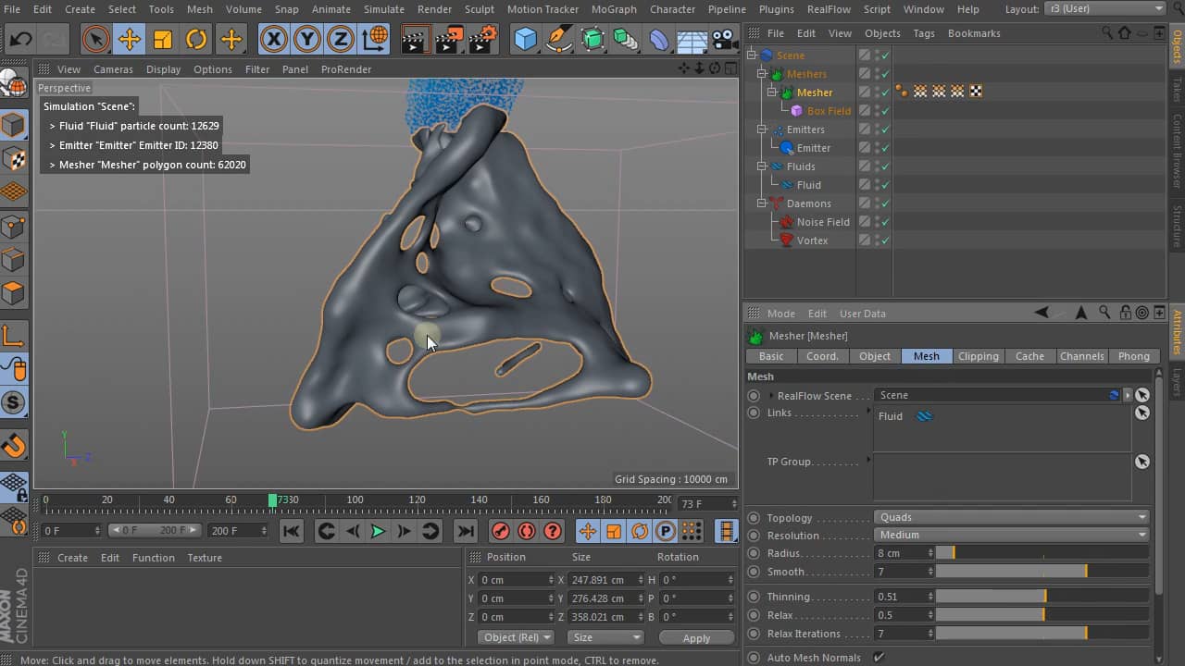Click the Coordinate System icon
This screenshot has width=1185, height=666.
pyautogui.click(x=375, y=40)
